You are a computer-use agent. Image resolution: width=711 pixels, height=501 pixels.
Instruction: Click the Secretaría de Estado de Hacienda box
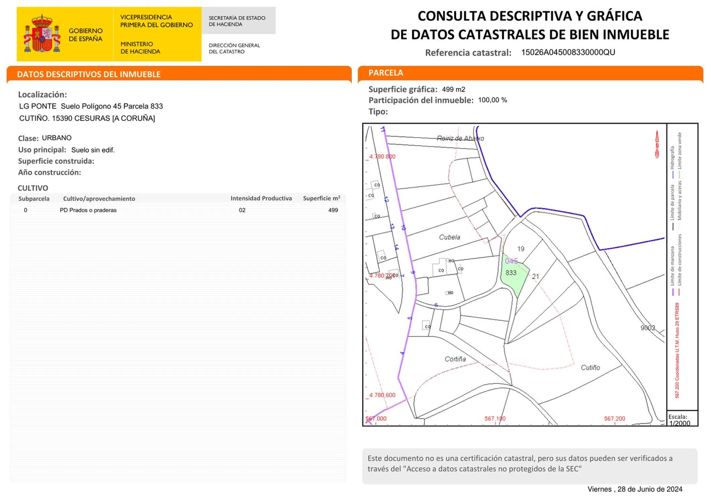coord(238,21)
